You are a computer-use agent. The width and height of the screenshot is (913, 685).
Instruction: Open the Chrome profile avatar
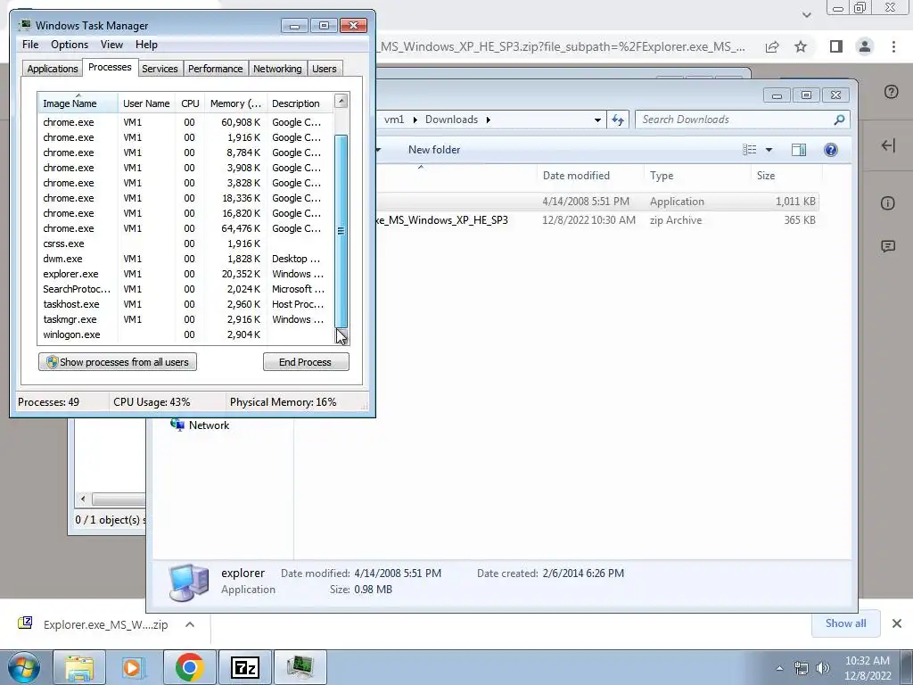[865, 46]
